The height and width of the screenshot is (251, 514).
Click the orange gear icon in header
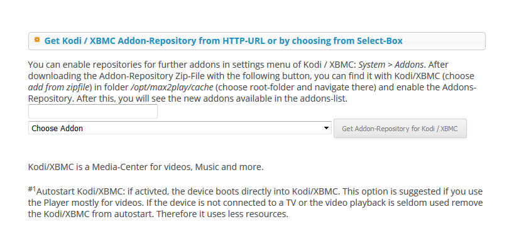(37, 40)
